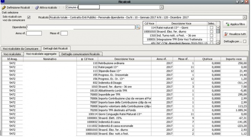Switch to Voci ricalcolate da Comunicare tab
Image resolution: width=251 pixels, height=137 pixels.
click(20, 49)
